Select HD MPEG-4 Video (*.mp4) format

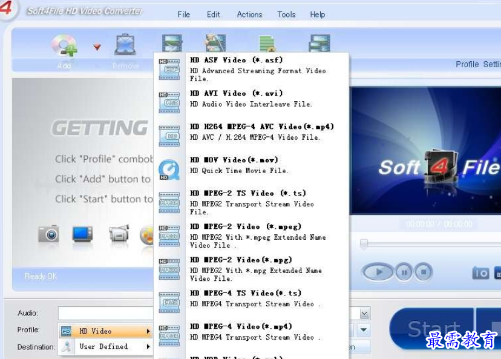click(x=251, y=335)
